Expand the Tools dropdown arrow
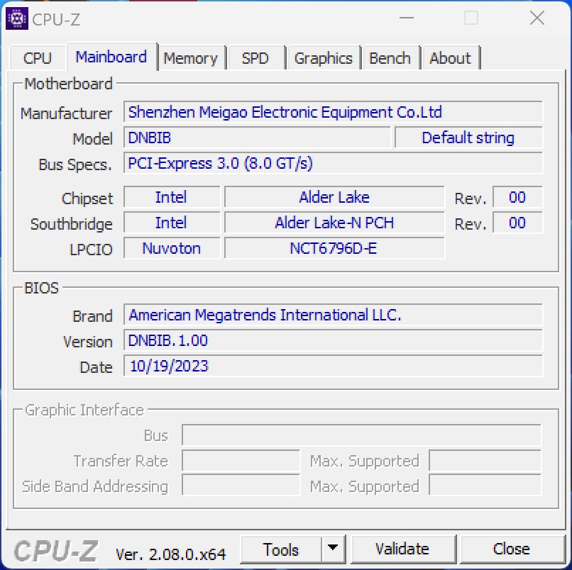Screen dimensions: 572x570 tap(333, 549)
